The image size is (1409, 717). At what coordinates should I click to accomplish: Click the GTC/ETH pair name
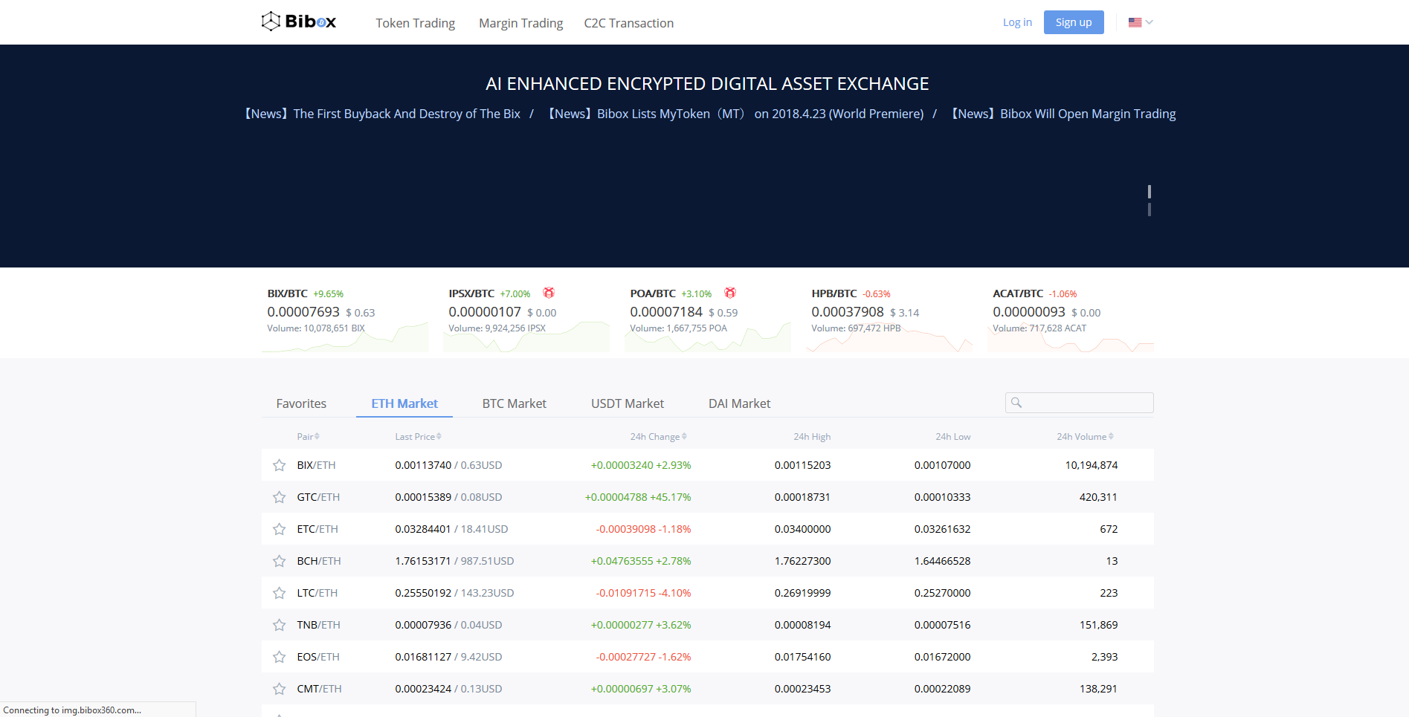(x=318, y=497)
